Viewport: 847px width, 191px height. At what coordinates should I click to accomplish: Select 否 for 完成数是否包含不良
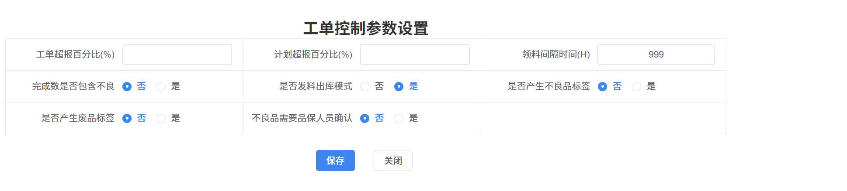127,86
